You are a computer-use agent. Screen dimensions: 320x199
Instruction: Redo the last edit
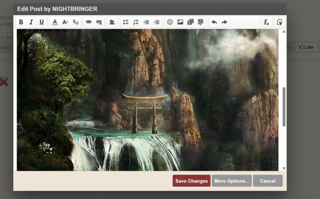pyautogui.click(x=225, y=22)
